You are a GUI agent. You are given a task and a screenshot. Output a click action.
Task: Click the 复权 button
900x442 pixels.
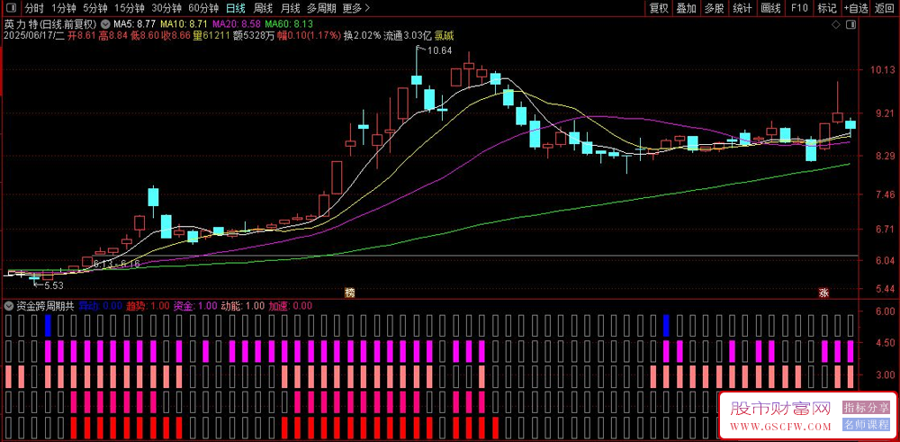coord(659,8)
